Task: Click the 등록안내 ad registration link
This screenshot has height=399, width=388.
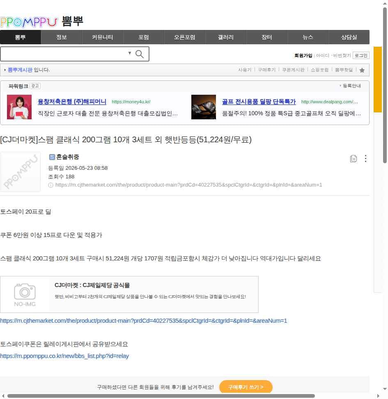Action: [351, 86]
